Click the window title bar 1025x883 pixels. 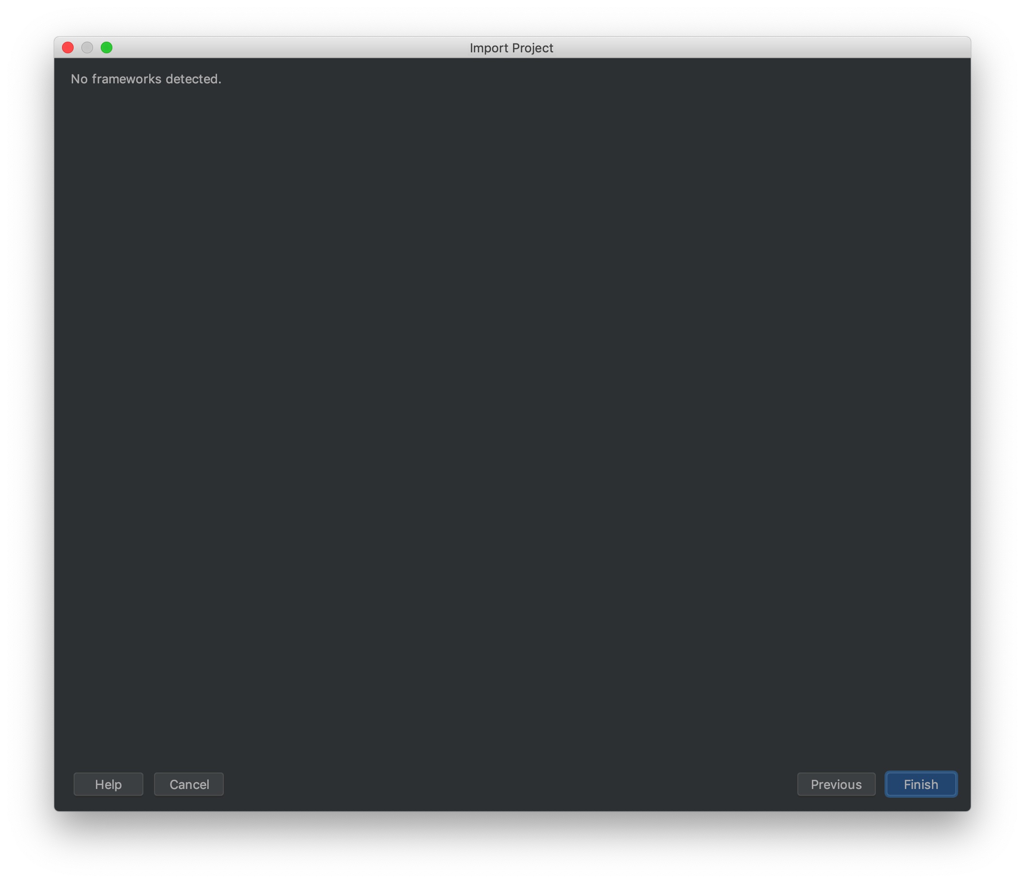pyautogui.click(x=297, y=47)
